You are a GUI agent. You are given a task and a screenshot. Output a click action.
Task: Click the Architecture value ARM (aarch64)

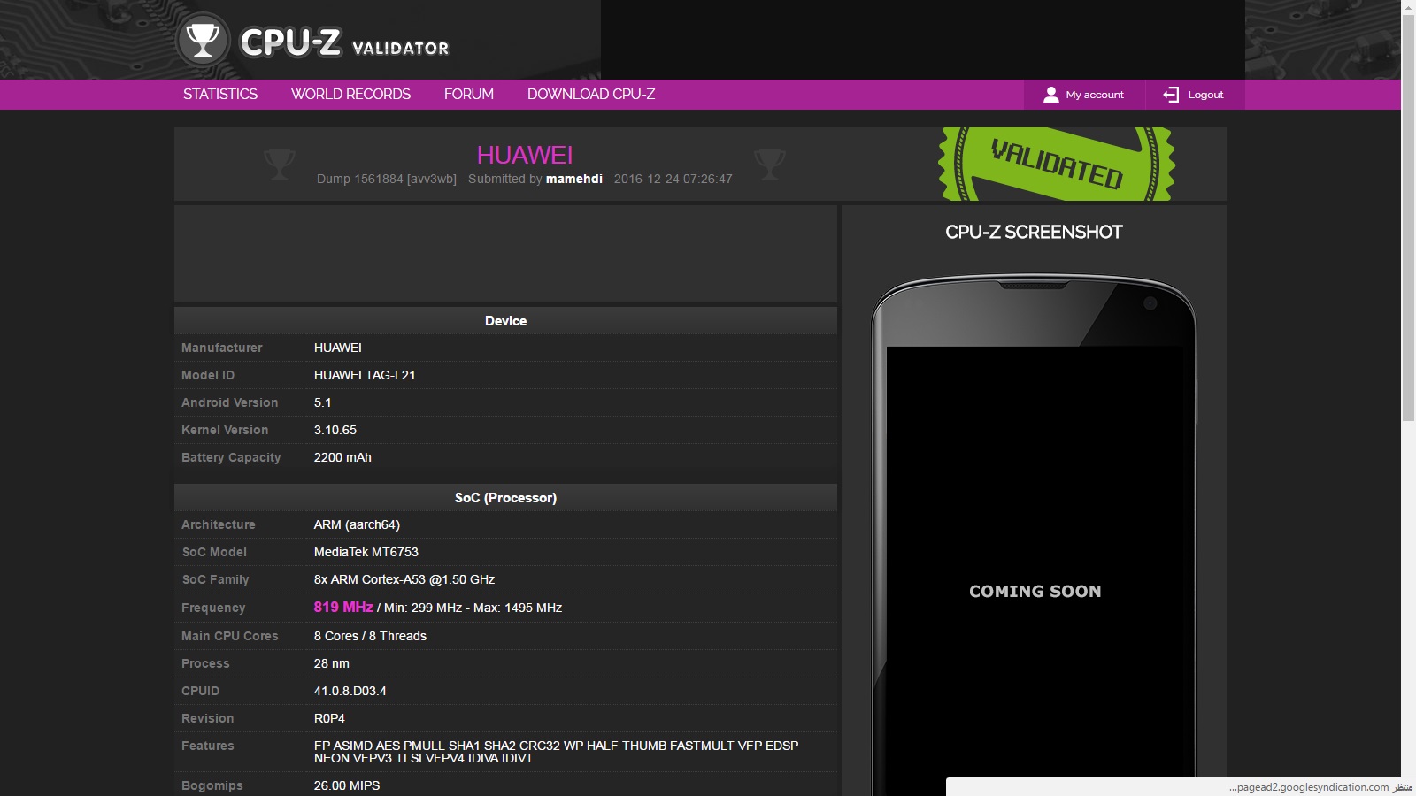click(x=357, y=524)
